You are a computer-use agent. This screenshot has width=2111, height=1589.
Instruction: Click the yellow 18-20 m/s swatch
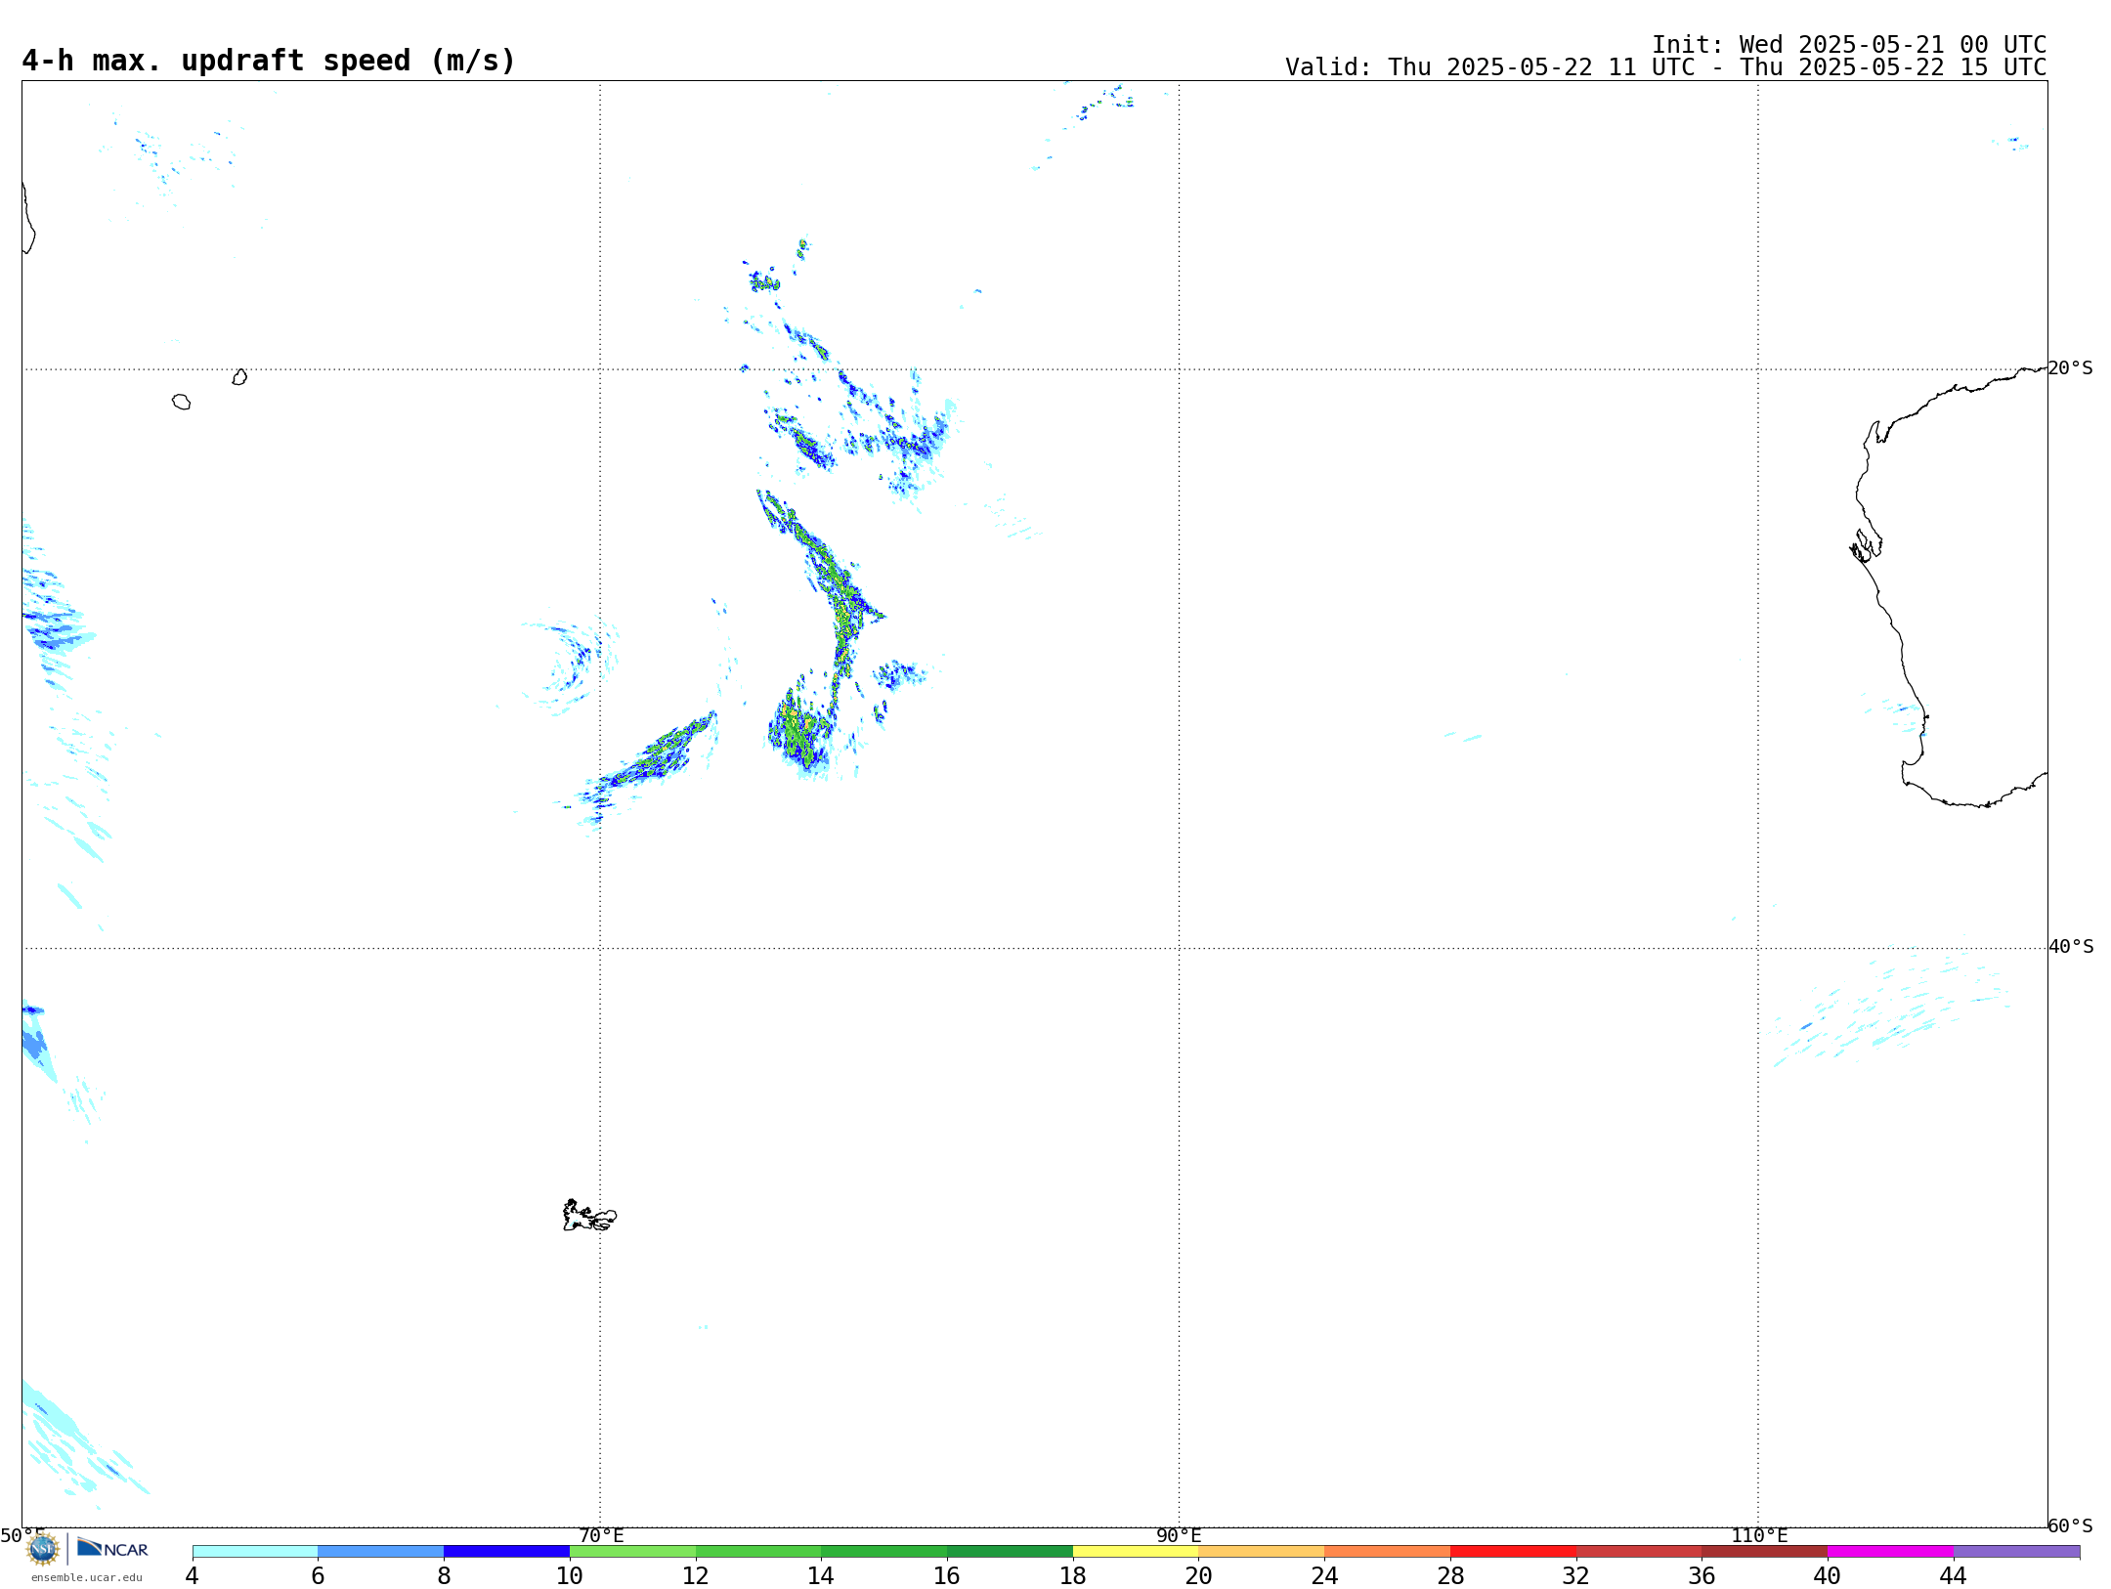tap(1136, 1552)
